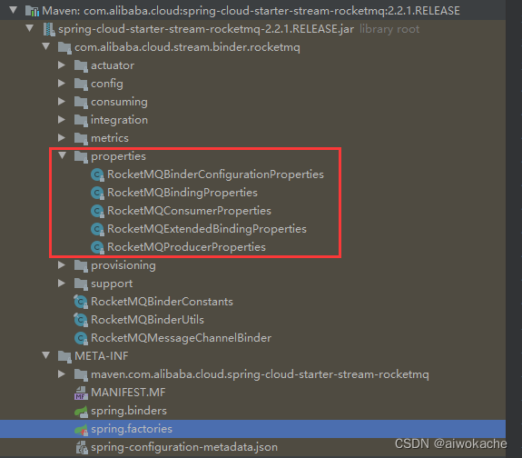Click class icon of RocketMQBindingProperties
This screenshot has width=522, height=458.
point(97,193)
